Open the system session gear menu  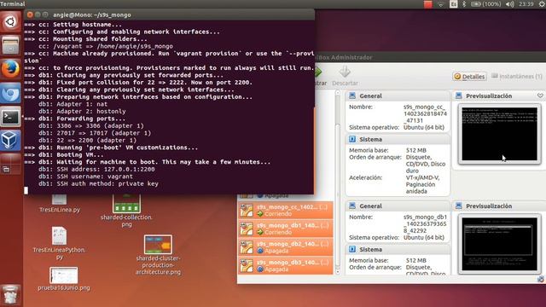(542, 4)
